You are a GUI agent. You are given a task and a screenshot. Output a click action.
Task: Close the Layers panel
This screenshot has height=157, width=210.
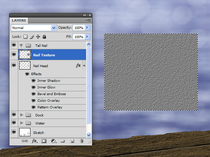click(90, 15)
